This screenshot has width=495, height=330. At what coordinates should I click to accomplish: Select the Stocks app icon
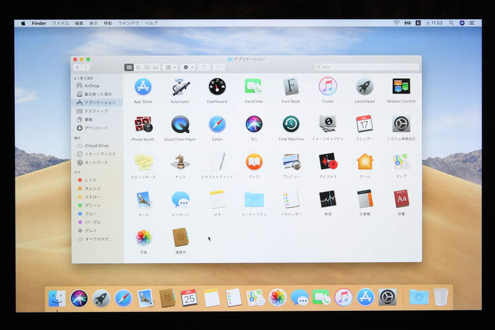click(x=328, y=199)
